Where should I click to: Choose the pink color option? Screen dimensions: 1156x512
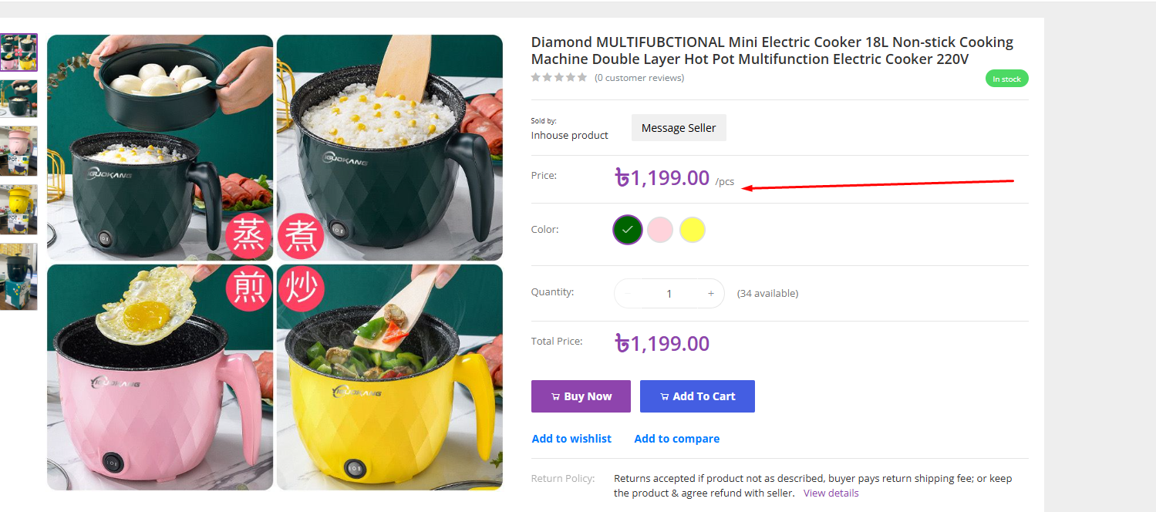click(x=660, y=230)
